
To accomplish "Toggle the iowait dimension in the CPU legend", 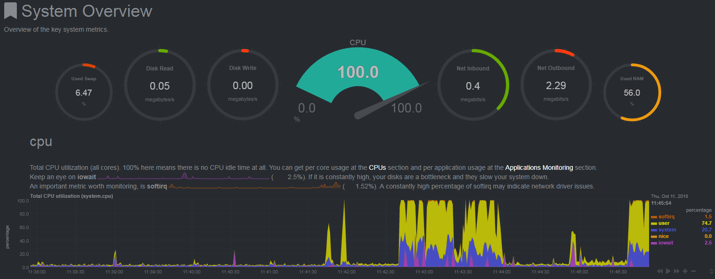I will click(x=665, y=243).
